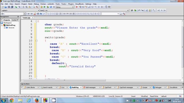This screenshot has height=103, width=184.
Task: Switch to the CppCheck messages log tab
Action: click(126, 88)
